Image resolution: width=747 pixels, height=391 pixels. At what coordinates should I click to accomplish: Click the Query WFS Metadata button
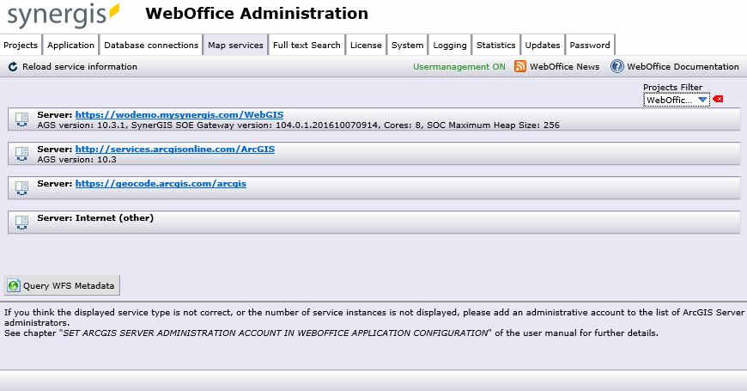click(x=62, y=285)
